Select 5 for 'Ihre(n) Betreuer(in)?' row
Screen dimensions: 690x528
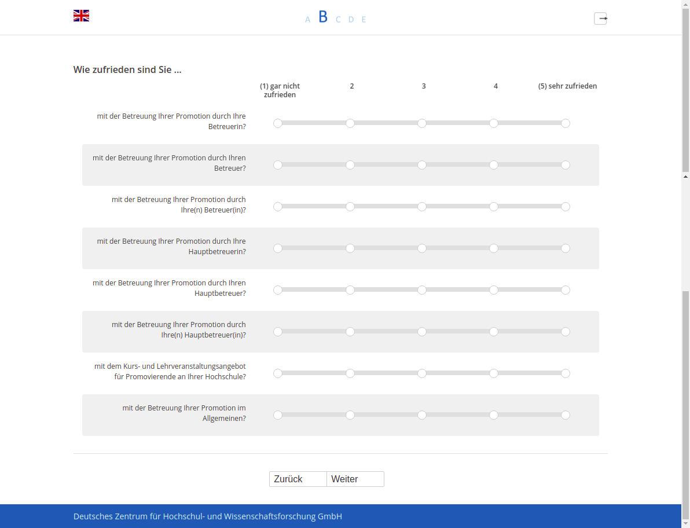click(x=566, y=207)
